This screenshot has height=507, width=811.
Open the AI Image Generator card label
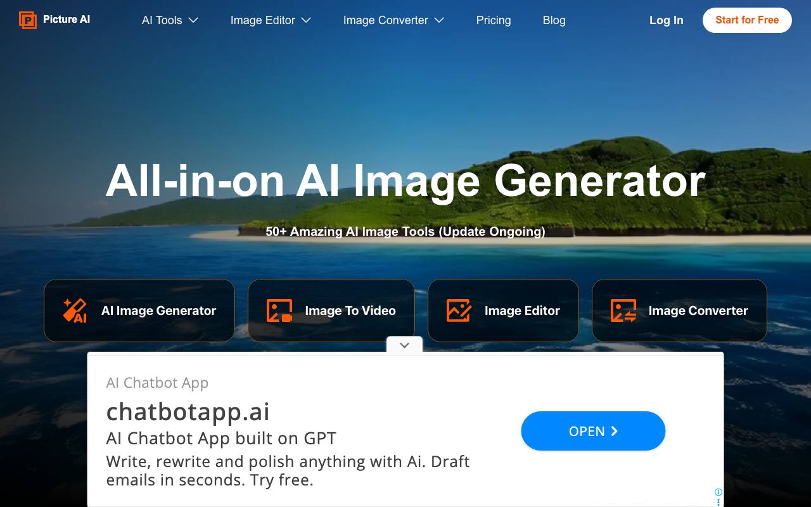coord(158,311)
